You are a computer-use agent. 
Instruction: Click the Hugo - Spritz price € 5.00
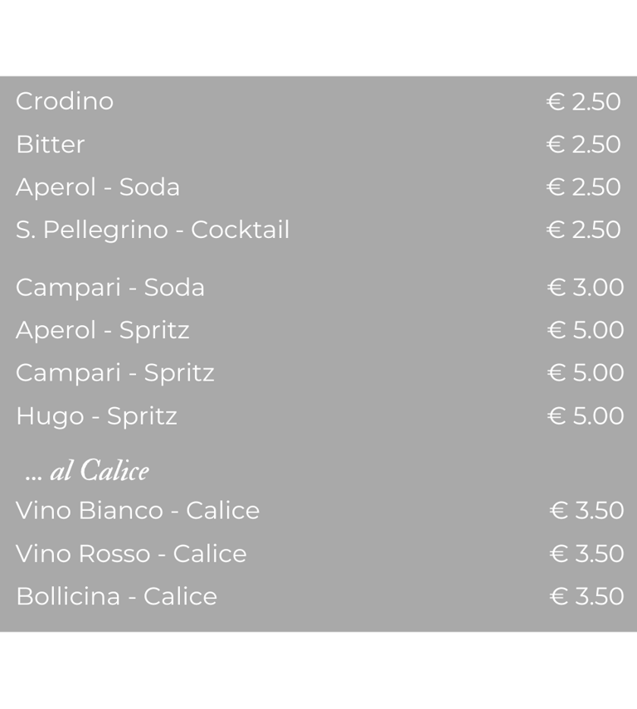[586, 415]
